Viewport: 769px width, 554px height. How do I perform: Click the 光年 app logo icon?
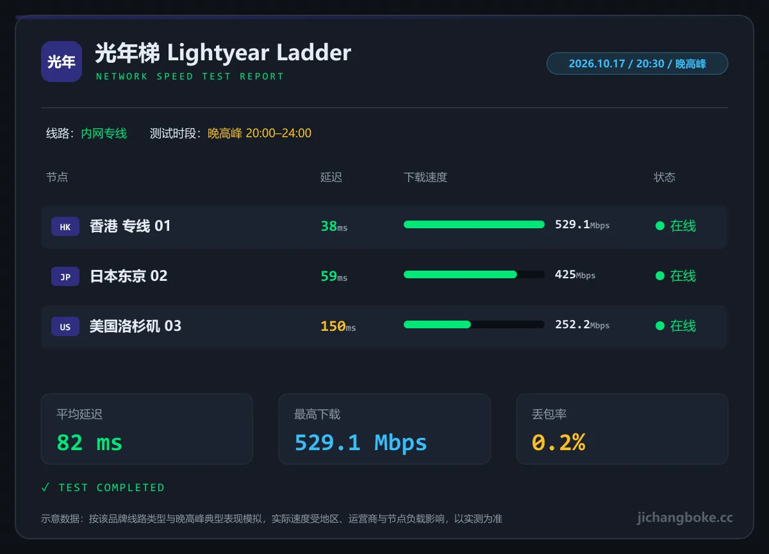coord(62,62)
